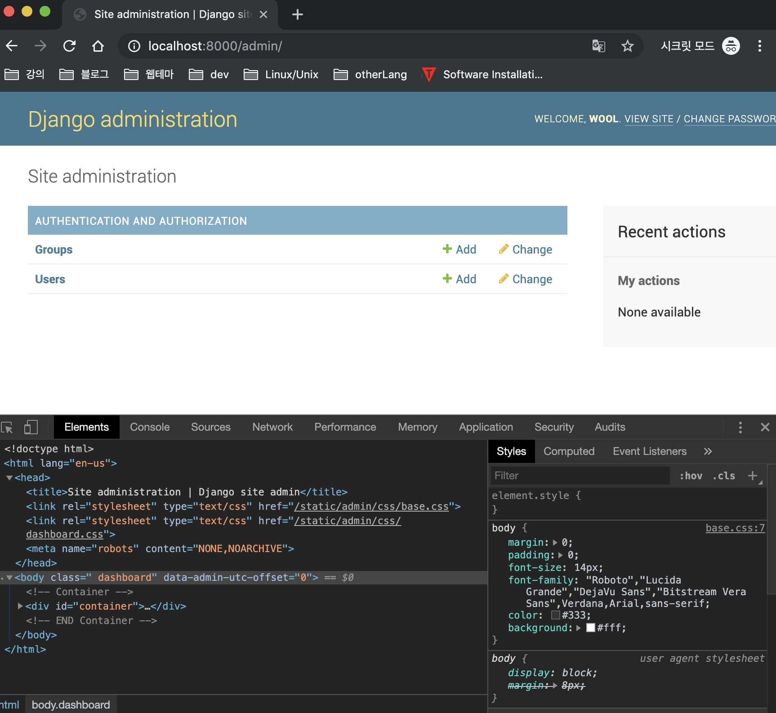Switch to the Computed styles tab

click(569, 451)
